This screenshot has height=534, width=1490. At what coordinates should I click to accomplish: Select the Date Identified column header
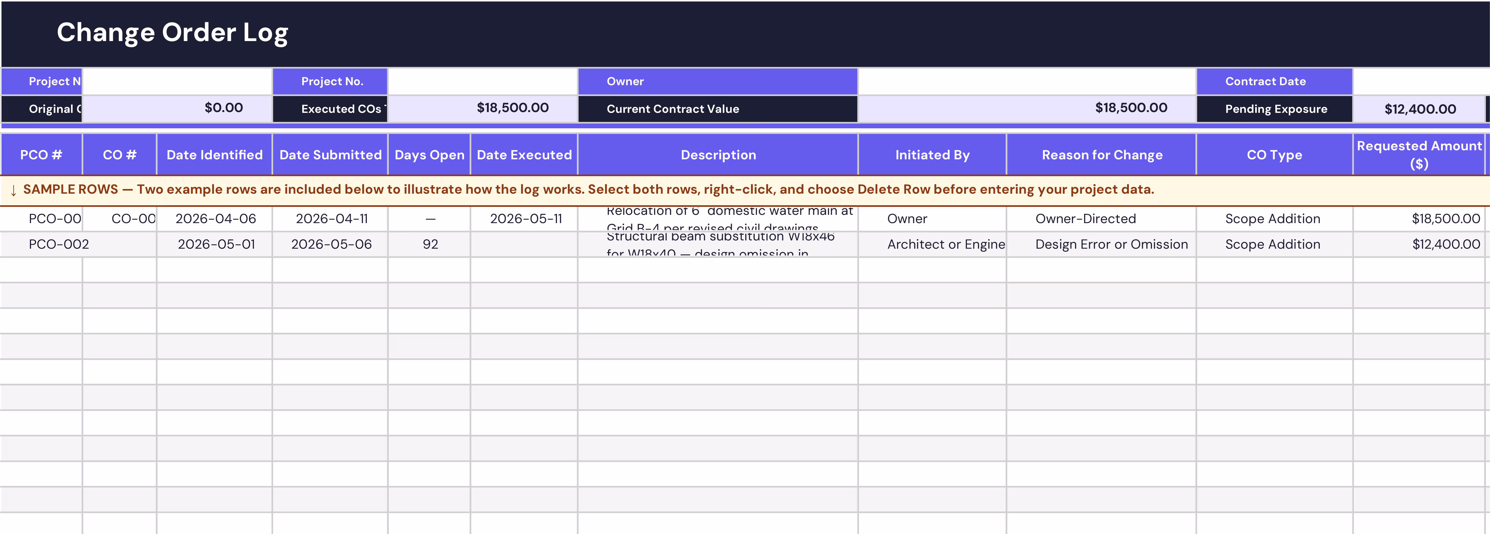pyautogui.click(x=215, y=155)
